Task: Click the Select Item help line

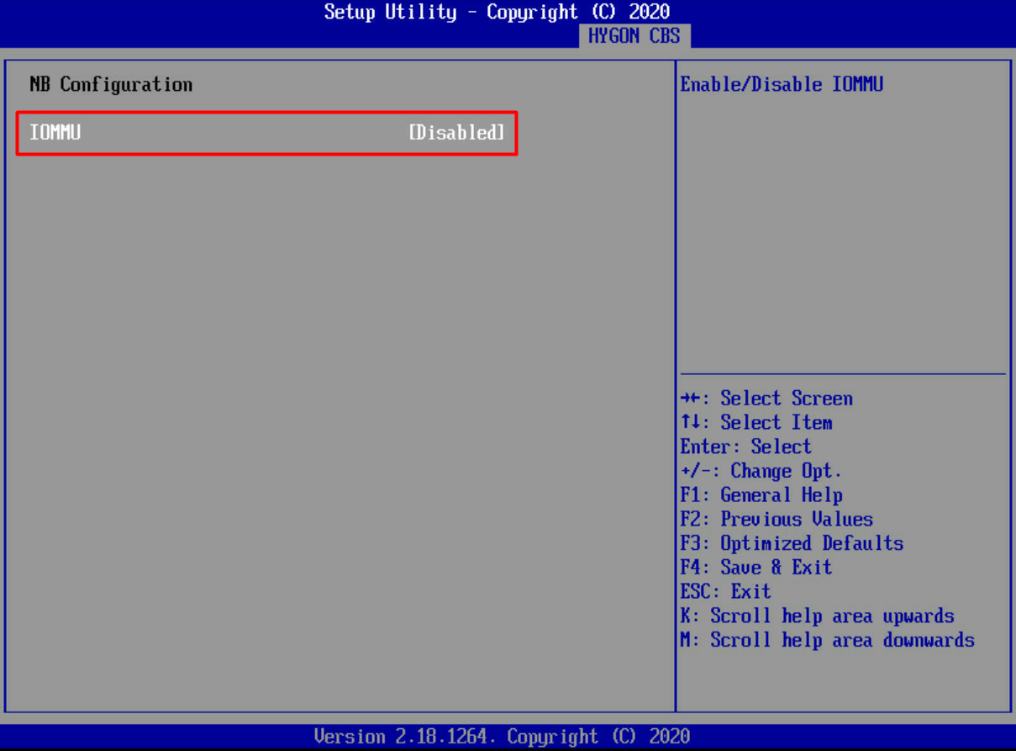Action: coord(756,423)
